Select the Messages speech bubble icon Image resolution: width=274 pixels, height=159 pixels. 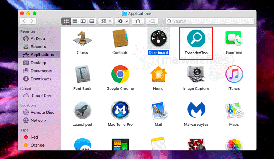click(83, 144)
